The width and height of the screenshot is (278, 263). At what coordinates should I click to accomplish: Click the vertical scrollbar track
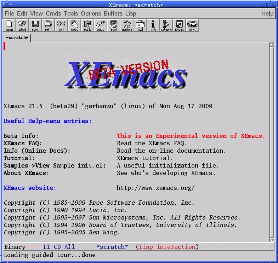pyautogui.click(x=272, y=142)
